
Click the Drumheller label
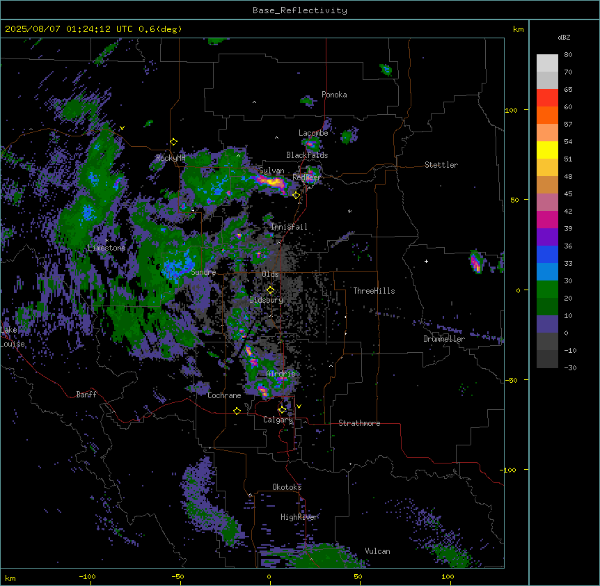444,339
